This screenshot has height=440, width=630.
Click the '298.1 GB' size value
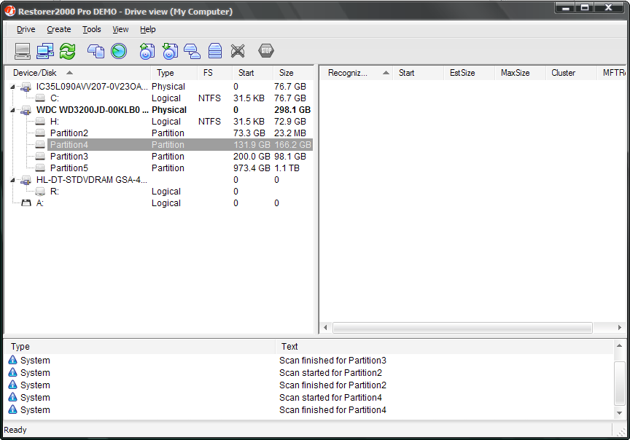pyautogui.click(x=292, y=110)
